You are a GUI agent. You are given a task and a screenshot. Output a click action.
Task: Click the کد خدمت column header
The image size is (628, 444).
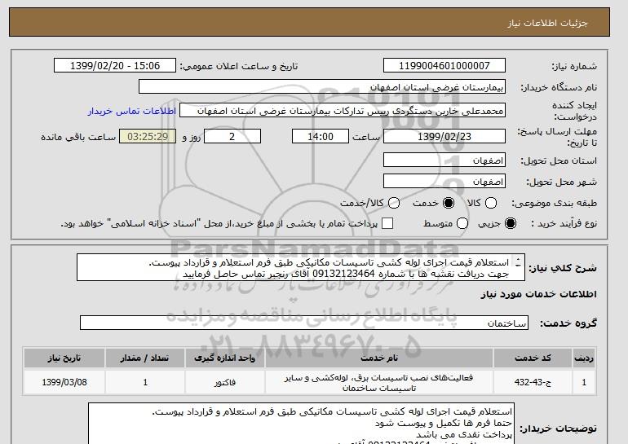pos(533,358)
